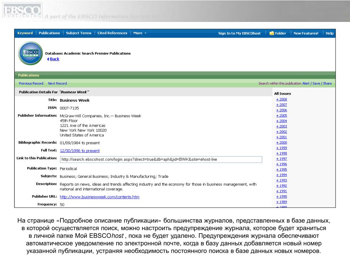
Task: Expand the 2007 issues
Action: coord(282,105)
